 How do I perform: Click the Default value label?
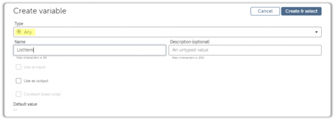tap(25, 104)
